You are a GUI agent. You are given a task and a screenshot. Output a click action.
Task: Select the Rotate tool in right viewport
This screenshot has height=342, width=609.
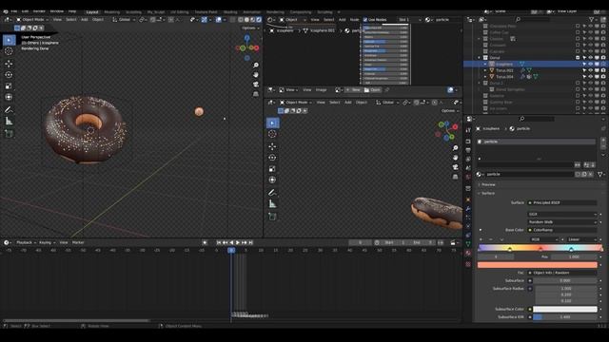(x=272, y=158)
